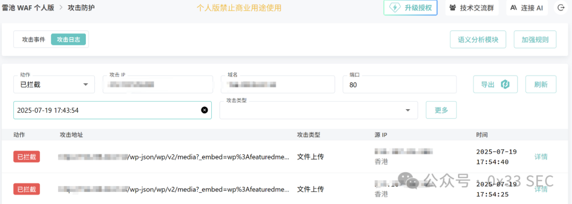
Task: Click 雷池 WAF 个人版 breadcrumb
Action: (x=28, y=7)
